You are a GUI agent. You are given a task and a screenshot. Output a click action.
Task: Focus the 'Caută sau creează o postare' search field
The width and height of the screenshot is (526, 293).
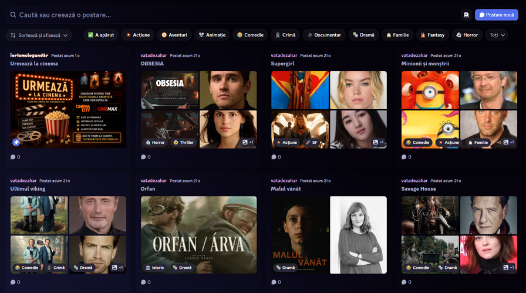coord(235,15)
